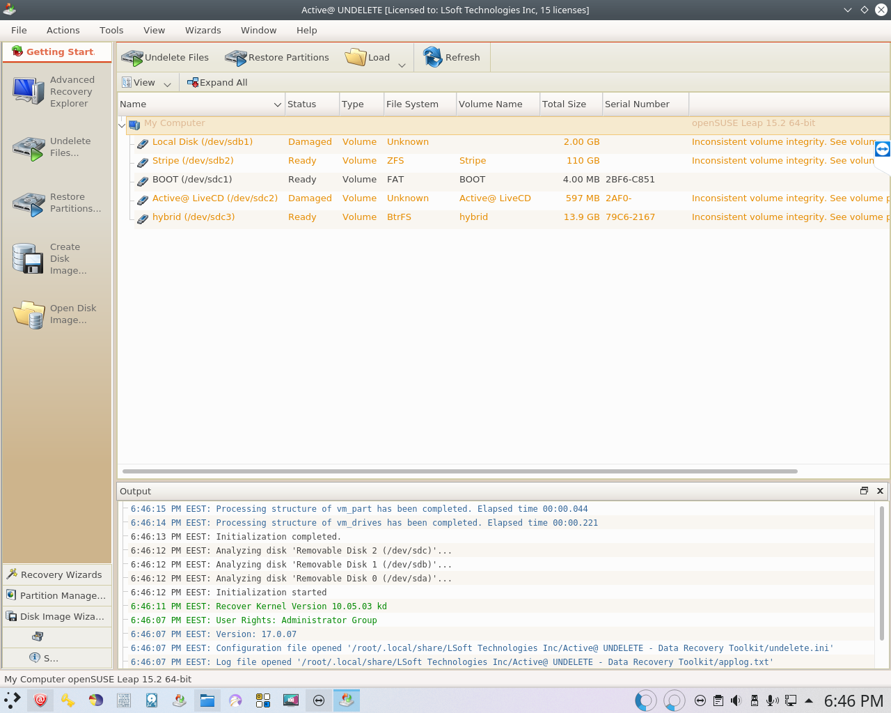This screenshot has height=713, width=891.
Task: Sort by File System column header
Action: click(x=420, y=104)
